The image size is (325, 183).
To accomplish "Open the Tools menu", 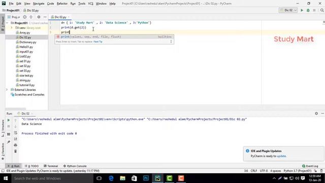I will coord(82,4).
